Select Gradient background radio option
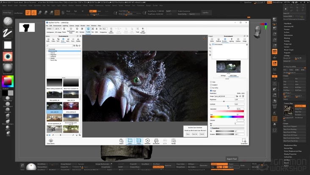This screenshot has height=175, width=310. (211, 85)
